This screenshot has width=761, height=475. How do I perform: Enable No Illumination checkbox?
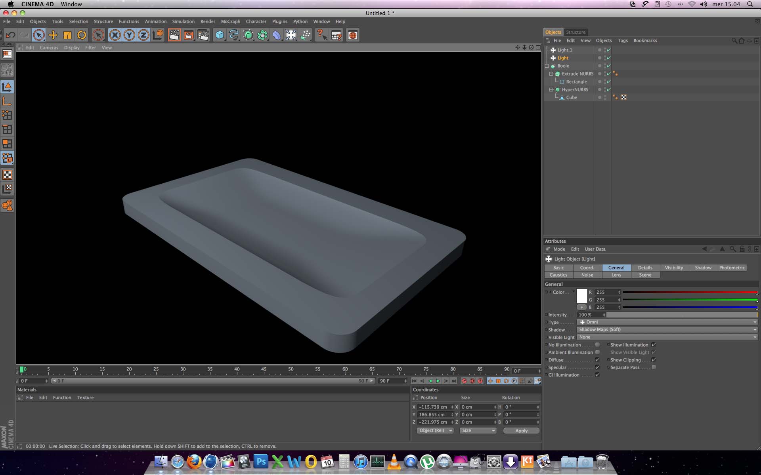tap(597, 345)
